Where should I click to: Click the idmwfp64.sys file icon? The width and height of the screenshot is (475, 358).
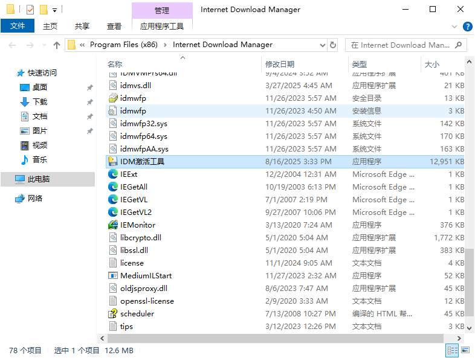112,136
